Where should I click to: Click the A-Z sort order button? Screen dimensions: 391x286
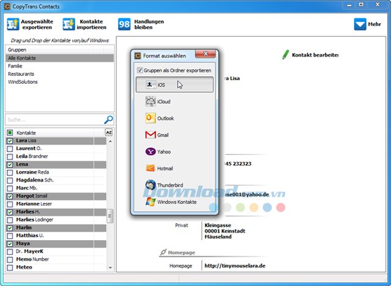(108, 133)
